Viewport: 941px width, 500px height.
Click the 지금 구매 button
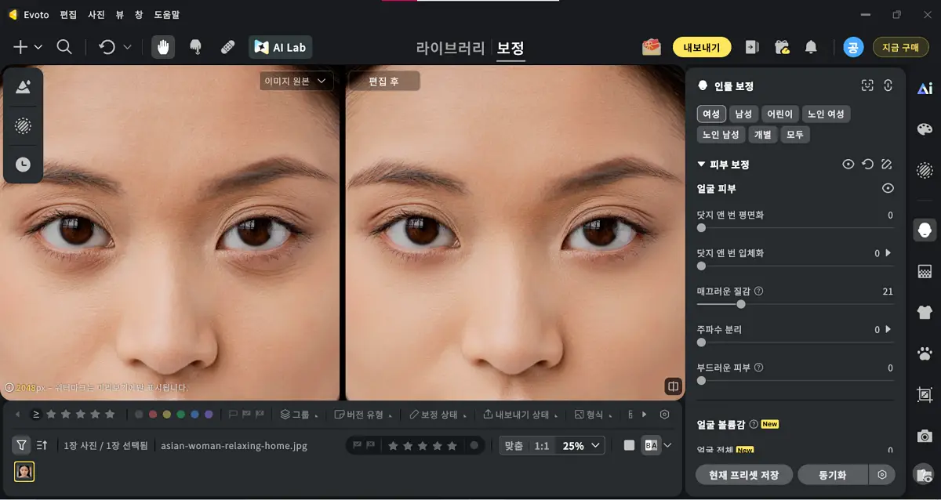click(900, 47)
